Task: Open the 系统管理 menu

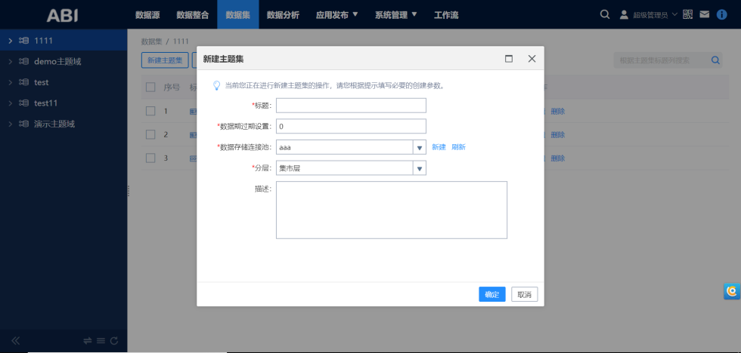Action: [x=396, y=14]
